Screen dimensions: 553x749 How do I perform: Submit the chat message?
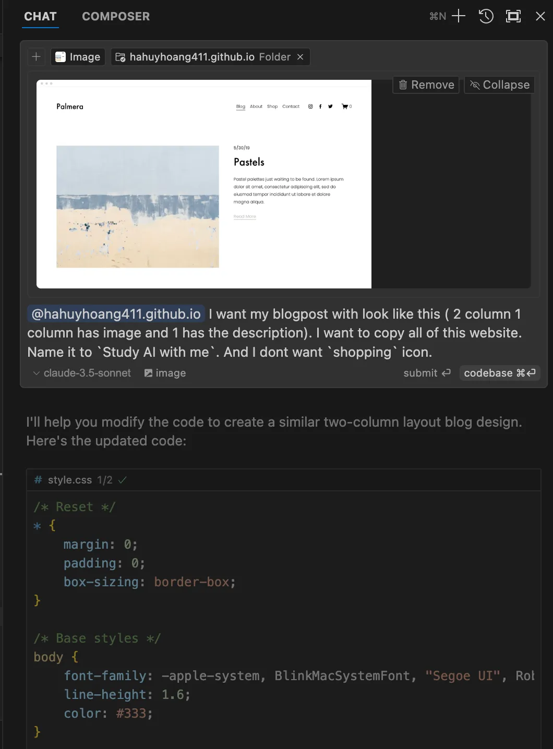[x=427, y=373]
